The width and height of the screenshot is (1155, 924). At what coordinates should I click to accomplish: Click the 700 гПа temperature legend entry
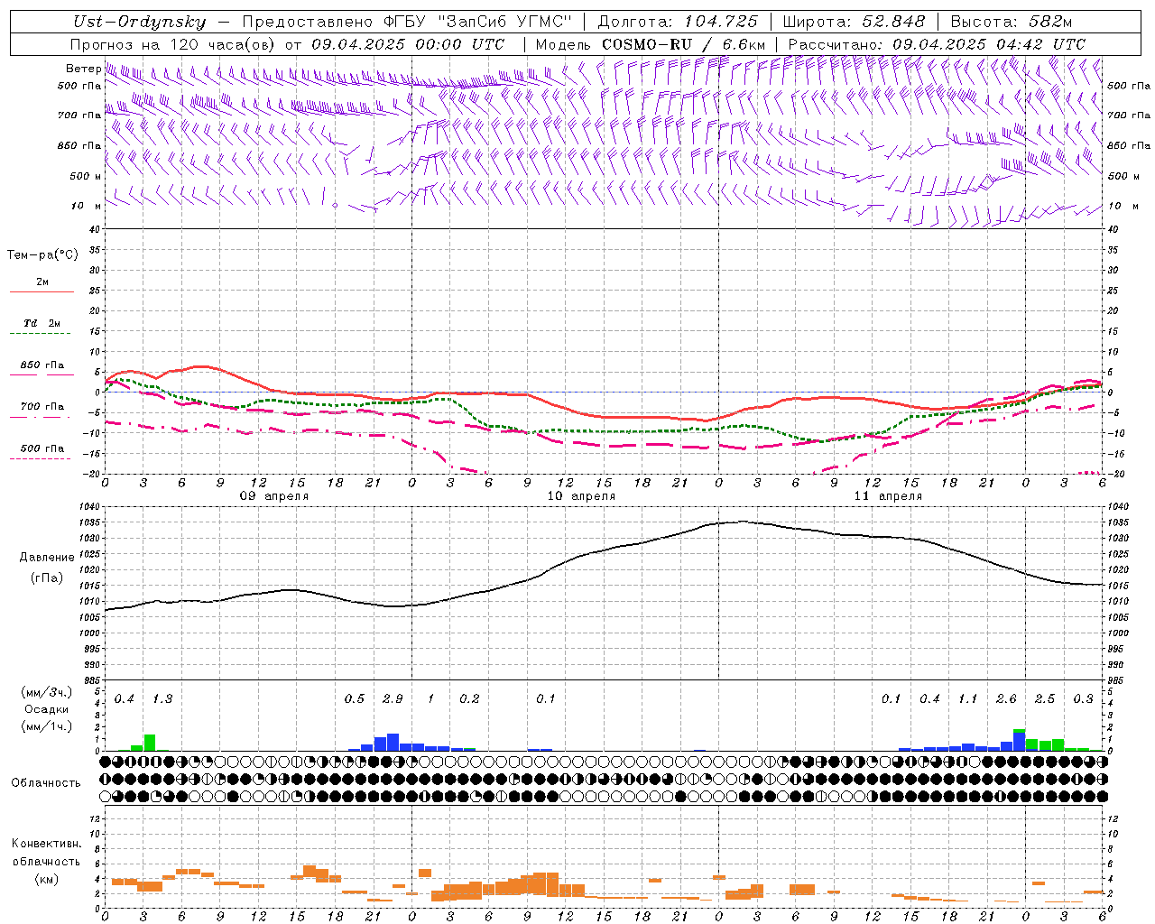click(x=42, y=407)
